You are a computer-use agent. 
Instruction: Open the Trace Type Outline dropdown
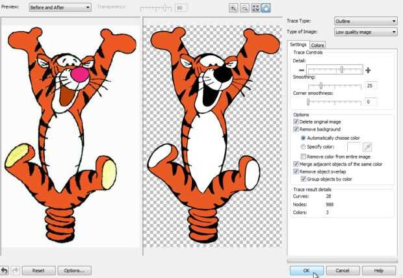(366, 21)
